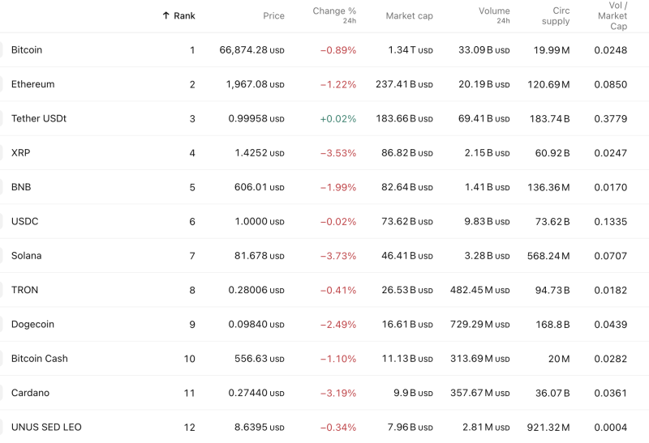Sort by Market cap column header
The height and width of the screenshot is (443, 649).
tap(409, 15)
